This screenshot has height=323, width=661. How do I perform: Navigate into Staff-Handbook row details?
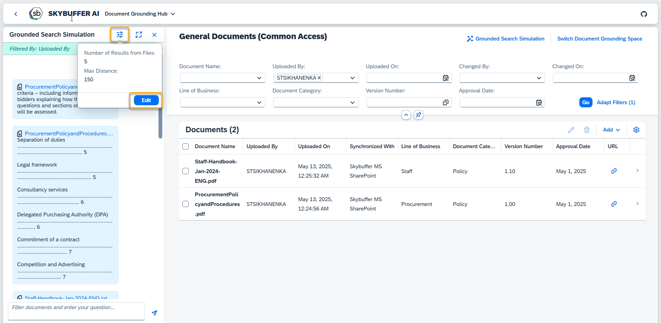point(637,171)
